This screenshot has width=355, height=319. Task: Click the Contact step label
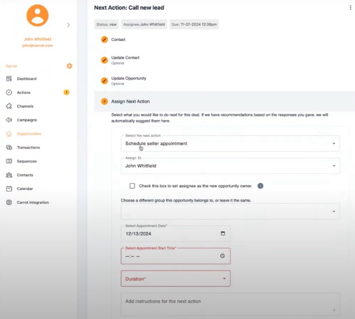click(118, 40)
